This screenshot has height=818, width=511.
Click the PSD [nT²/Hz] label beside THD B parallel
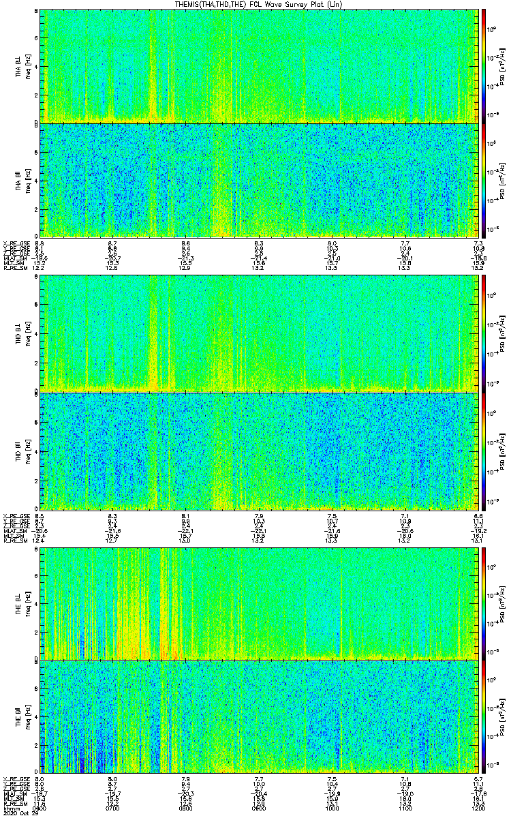pyautogui.click(x=502, y=451)
